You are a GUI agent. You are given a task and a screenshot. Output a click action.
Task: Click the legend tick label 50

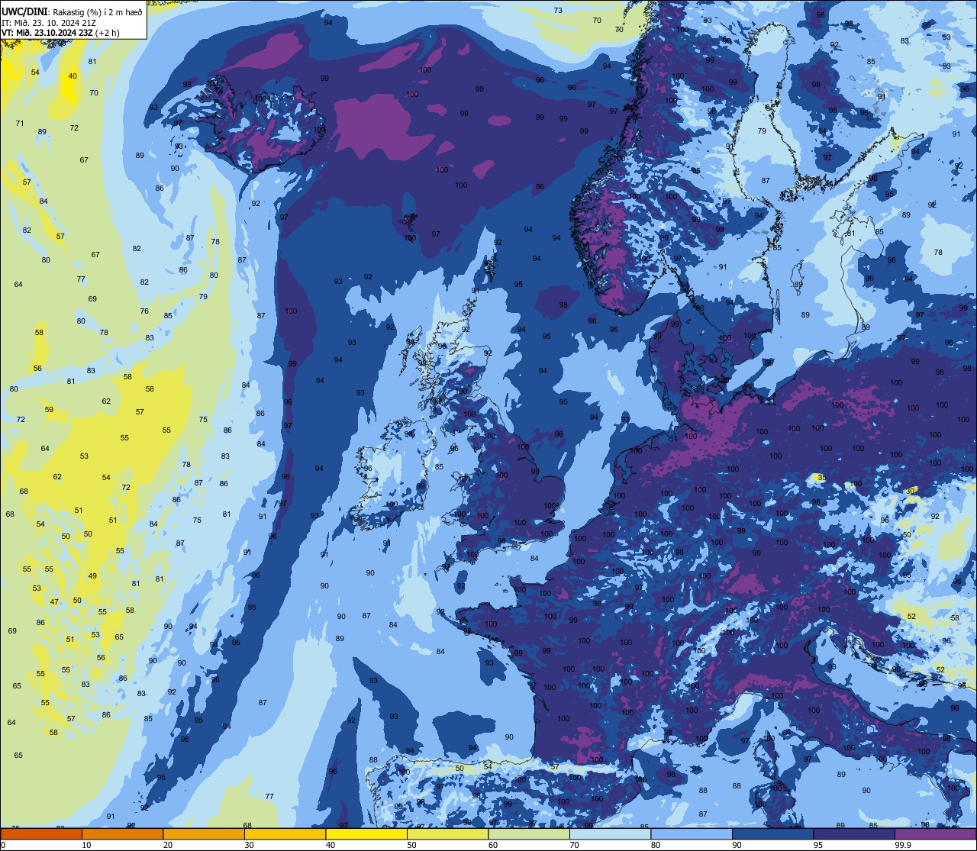pos(411,845)
